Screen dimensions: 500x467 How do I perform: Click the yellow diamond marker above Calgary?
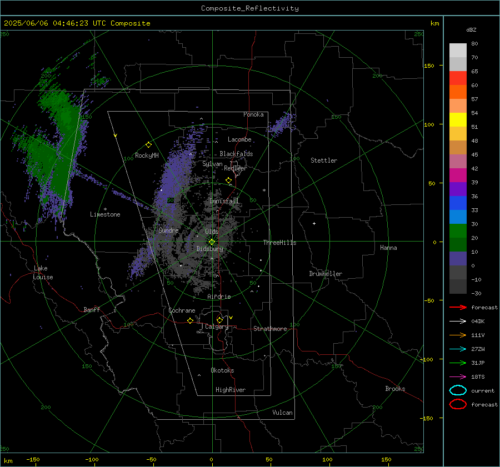tap(219, 320)
